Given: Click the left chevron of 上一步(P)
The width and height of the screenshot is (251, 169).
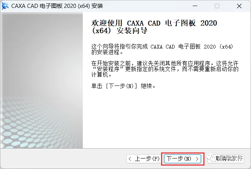Looking at the screenshot, I should [130, 159].
